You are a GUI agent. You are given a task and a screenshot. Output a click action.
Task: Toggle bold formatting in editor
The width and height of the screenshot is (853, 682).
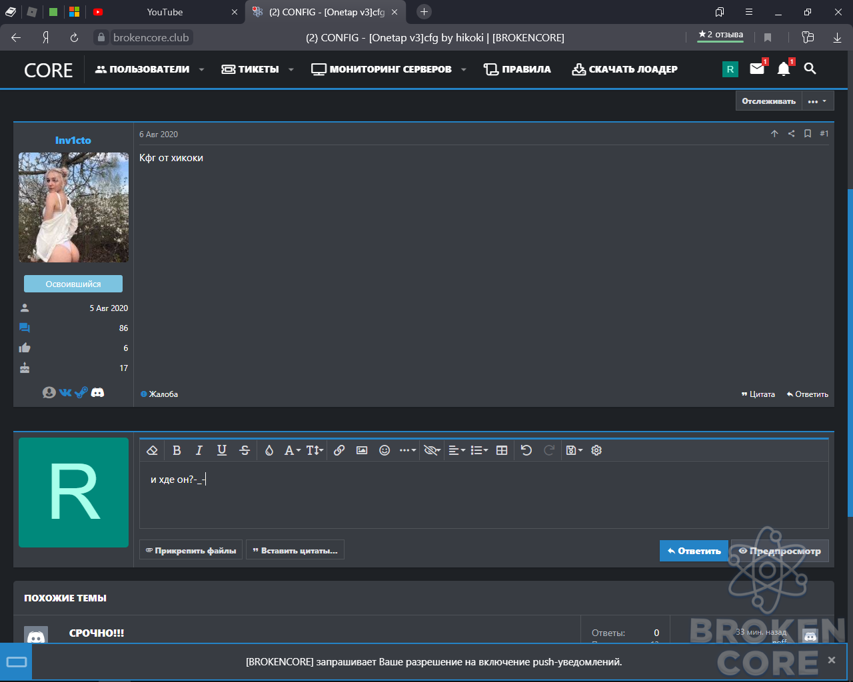(177, 450)
